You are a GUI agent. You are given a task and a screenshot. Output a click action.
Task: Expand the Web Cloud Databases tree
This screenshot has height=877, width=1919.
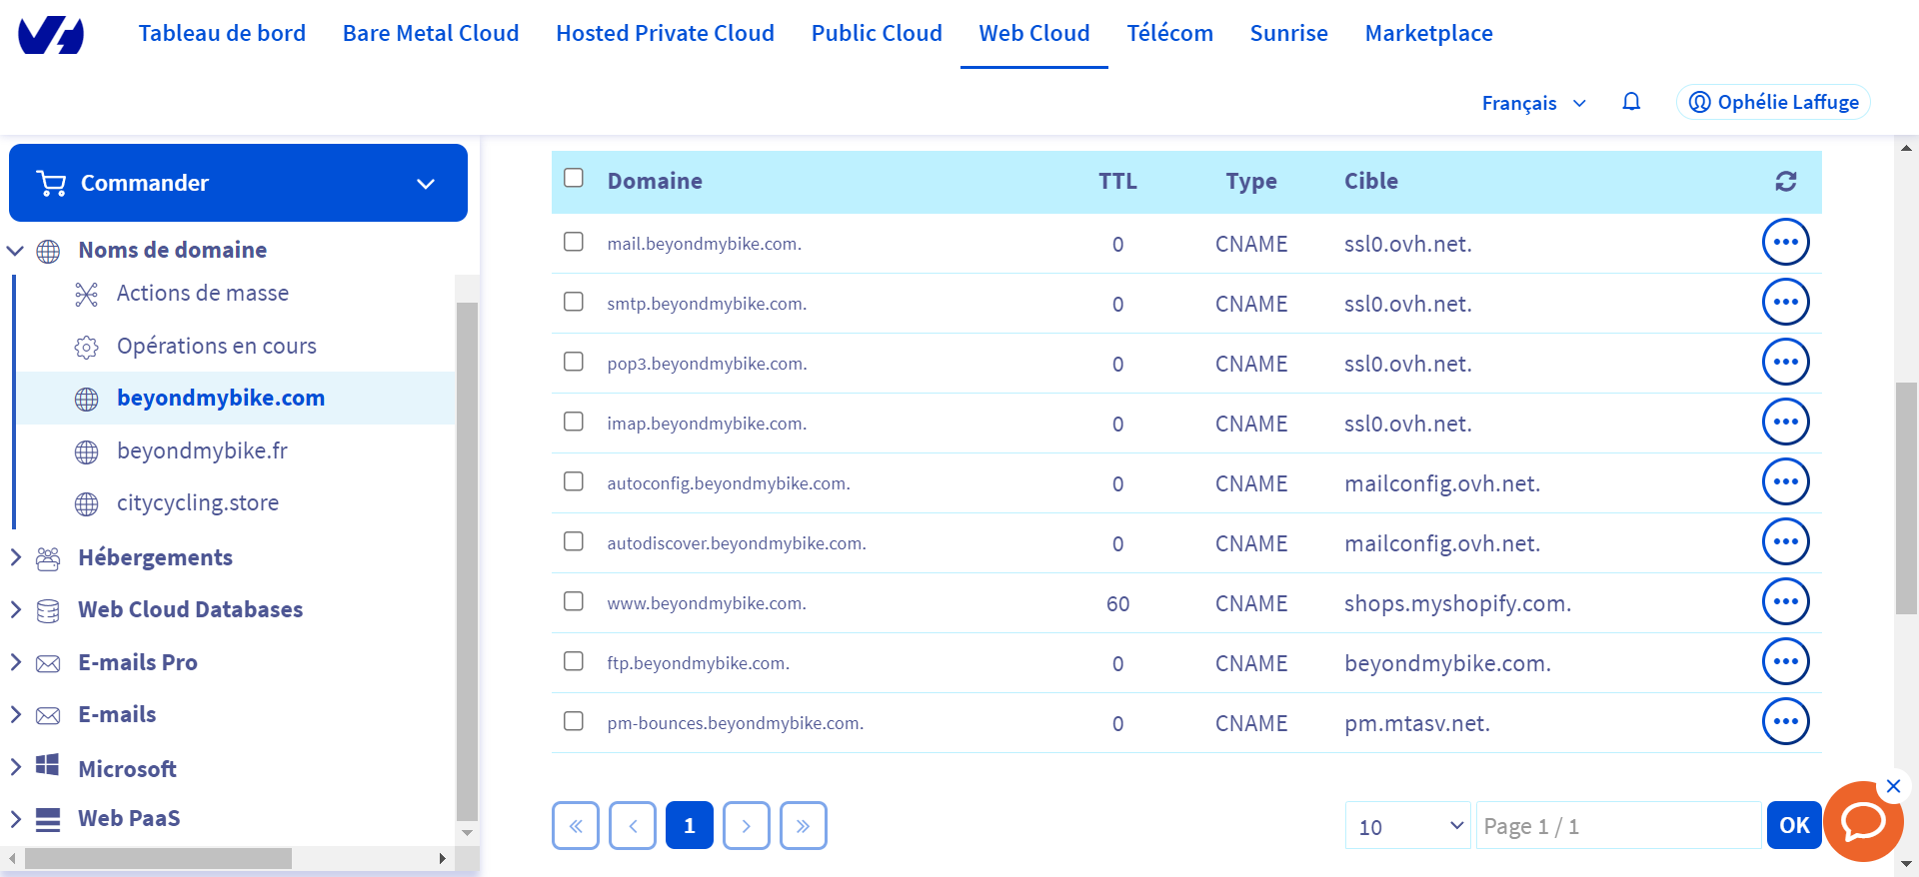click(x=15, y=609)
